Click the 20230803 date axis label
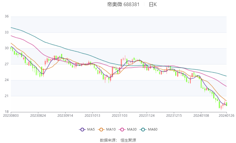Screen dimensions: 236x143 pos(11,116)
